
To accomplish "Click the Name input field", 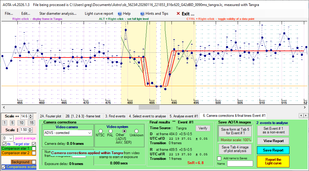I will (x=240, y=163).
